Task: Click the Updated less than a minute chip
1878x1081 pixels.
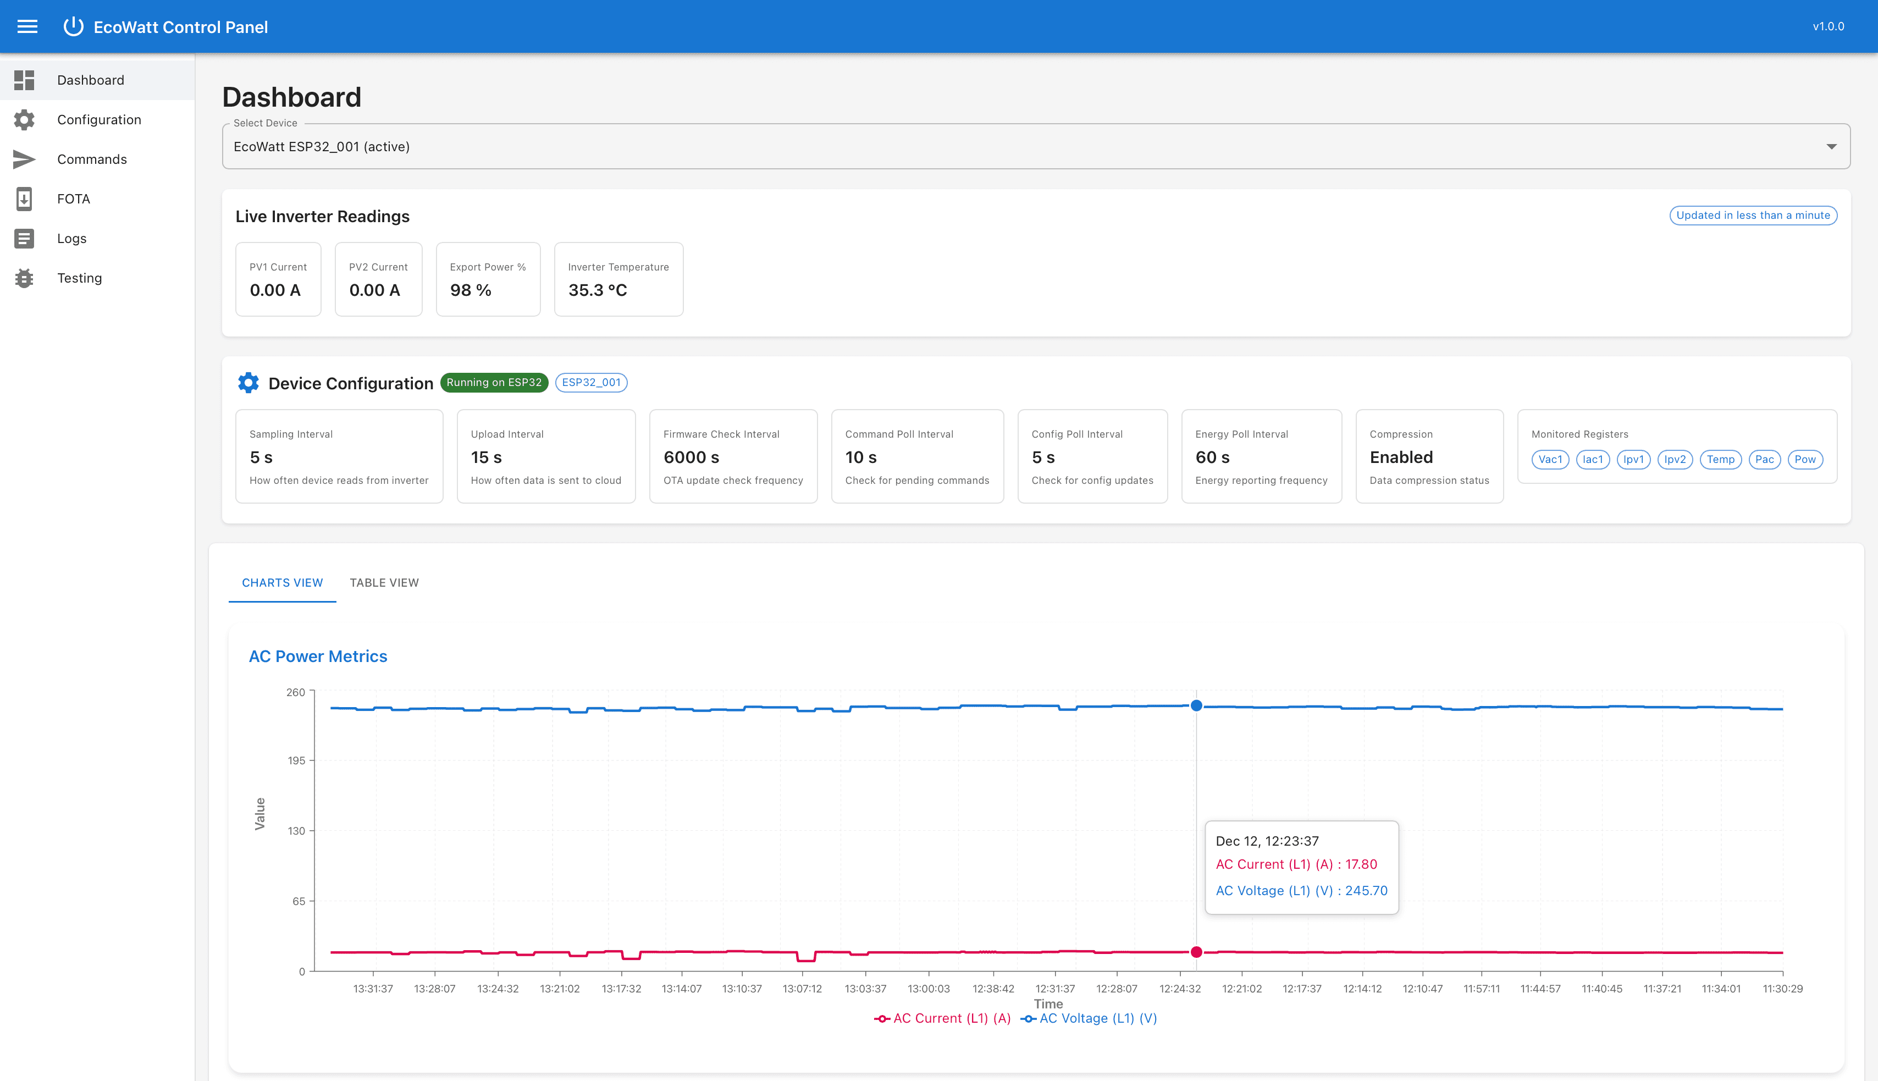Action: click(1753, 214)
